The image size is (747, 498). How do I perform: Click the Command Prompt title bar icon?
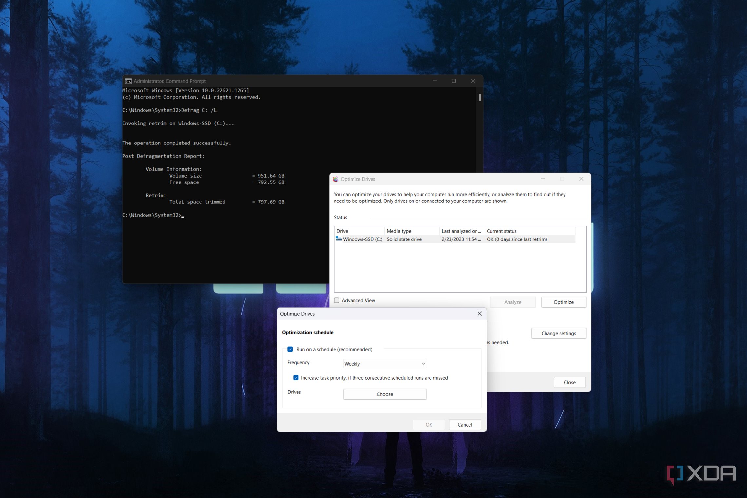click(x=128, y=81)
